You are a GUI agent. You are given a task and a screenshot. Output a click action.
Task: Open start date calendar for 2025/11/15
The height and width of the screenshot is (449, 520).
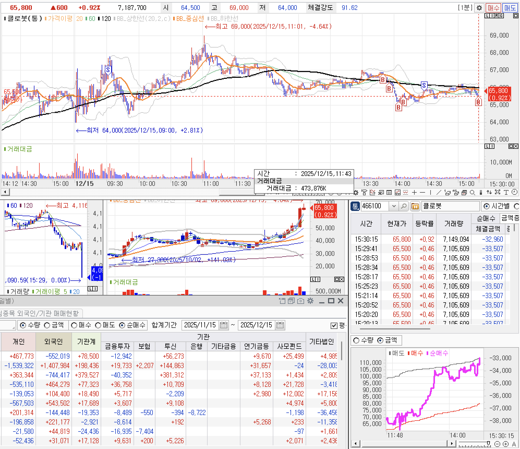[x=224, y=325]
